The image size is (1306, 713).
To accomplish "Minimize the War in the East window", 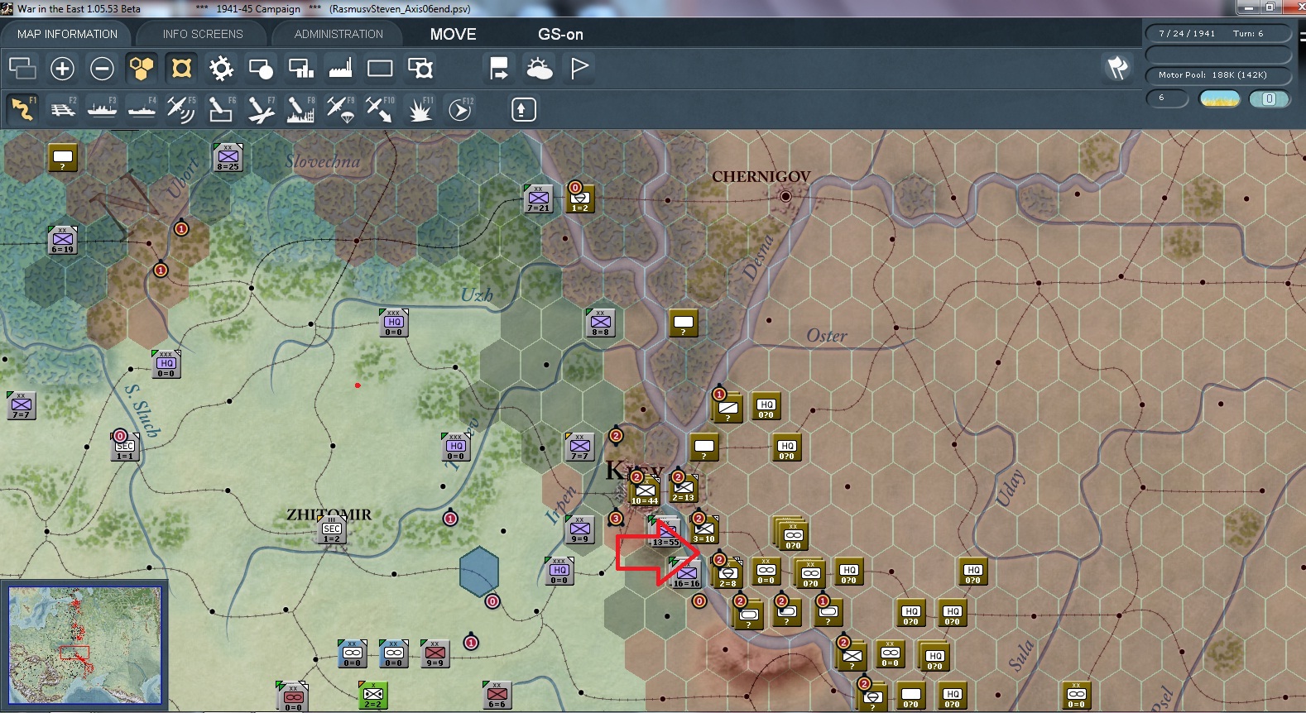I will [1249, 7].
